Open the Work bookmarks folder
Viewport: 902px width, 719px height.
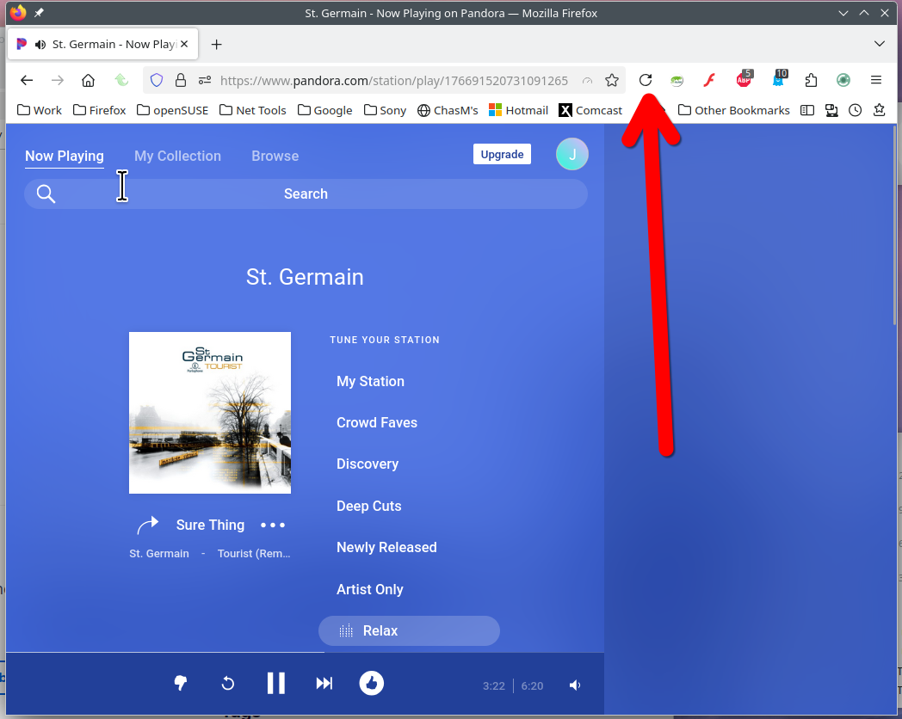39,110
